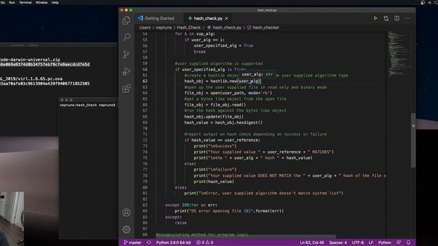Click neptune in the breadcrumb path
Viewport: 438px width, 246px height.
tap(164, 27)
